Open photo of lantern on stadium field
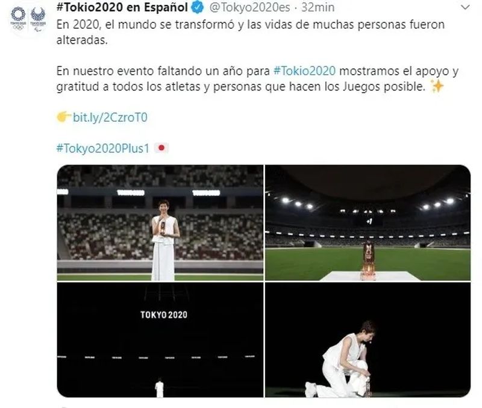 (368, 223)
